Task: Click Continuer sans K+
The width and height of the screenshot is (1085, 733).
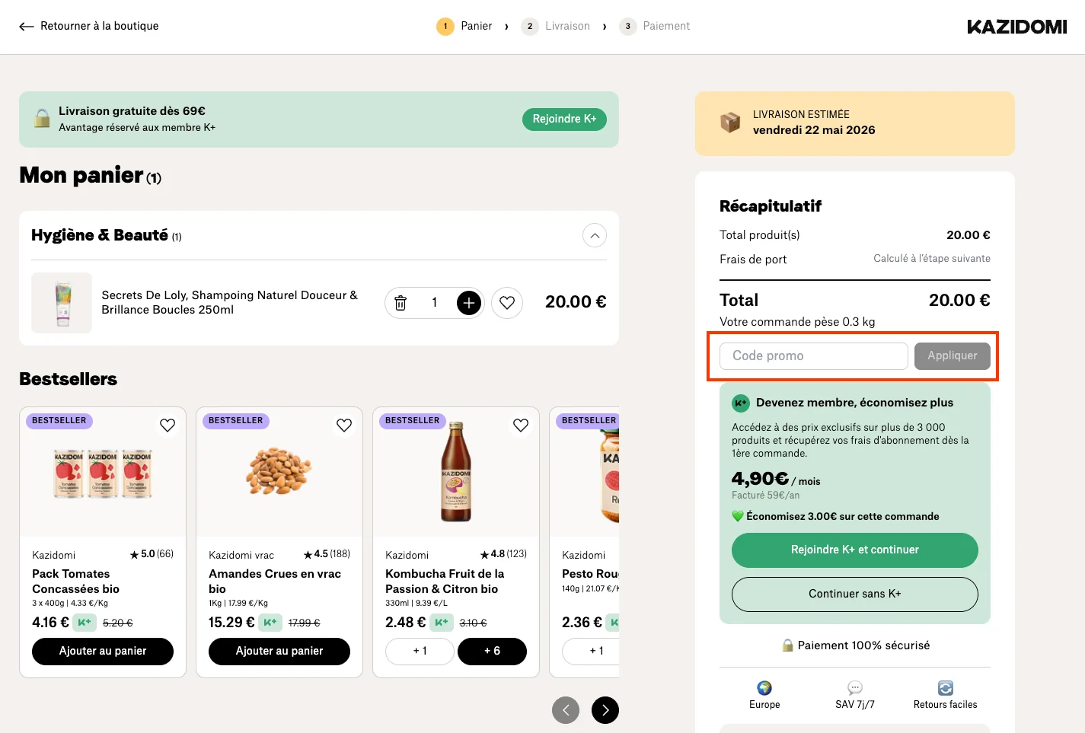Action: click(x=855, y=594)
